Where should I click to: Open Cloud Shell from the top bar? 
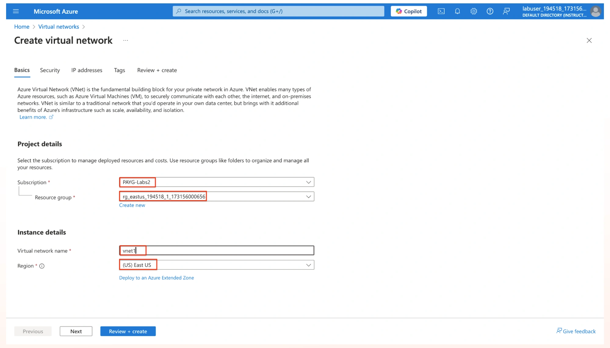[x=441, y=11]
